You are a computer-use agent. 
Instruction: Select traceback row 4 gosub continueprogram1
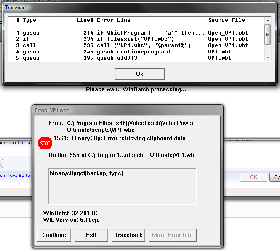click(x=124, y=52)
